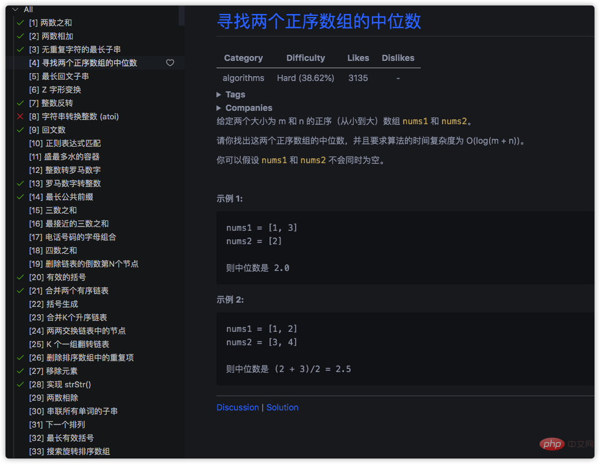Expand the Tags disclosure triangle

220,94
